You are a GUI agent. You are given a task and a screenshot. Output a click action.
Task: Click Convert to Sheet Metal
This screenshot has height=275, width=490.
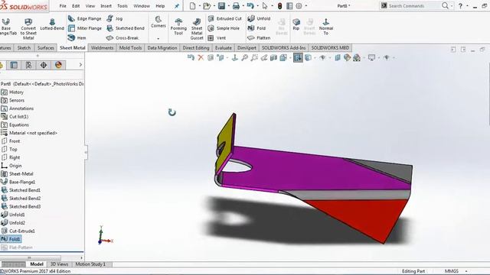pos(28,29)
